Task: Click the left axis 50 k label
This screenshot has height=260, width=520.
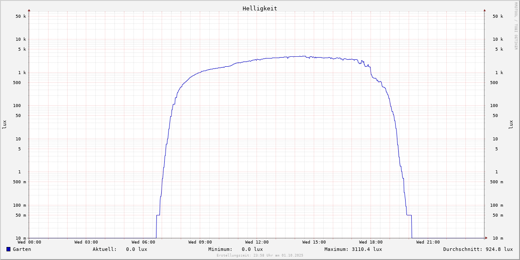Action: pos(21,16)
